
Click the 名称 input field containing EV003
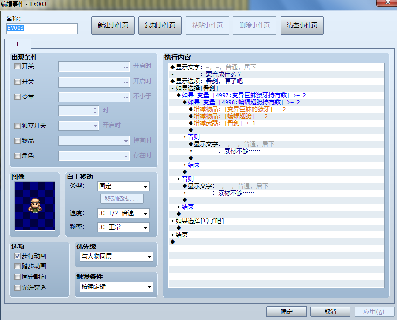[x=42, y=28]
